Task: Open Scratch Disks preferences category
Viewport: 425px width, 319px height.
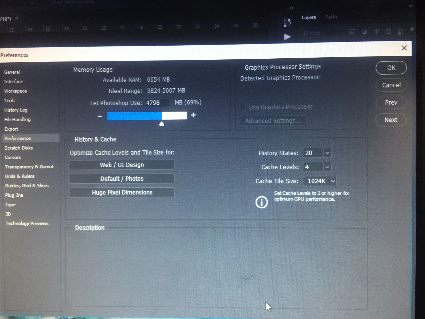Action: [19, 148]
